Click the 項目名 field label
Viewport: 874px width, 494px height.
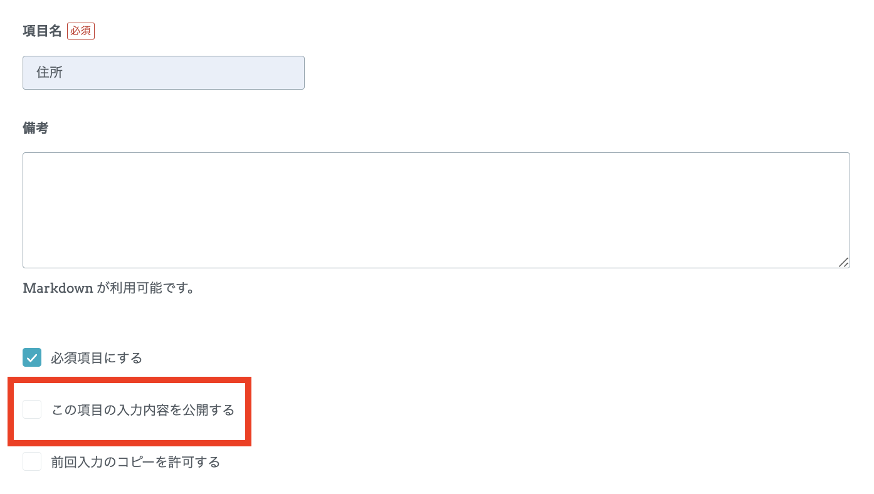(42, 31)
